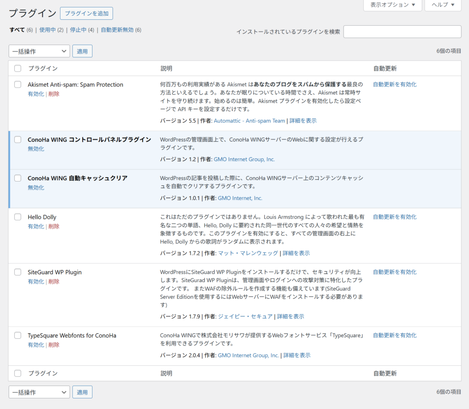Screen dimensions: 469x409
Task: Check ConoHa WING コントロールパネルプラグイン checkbox
Action: tap(18, 139)
